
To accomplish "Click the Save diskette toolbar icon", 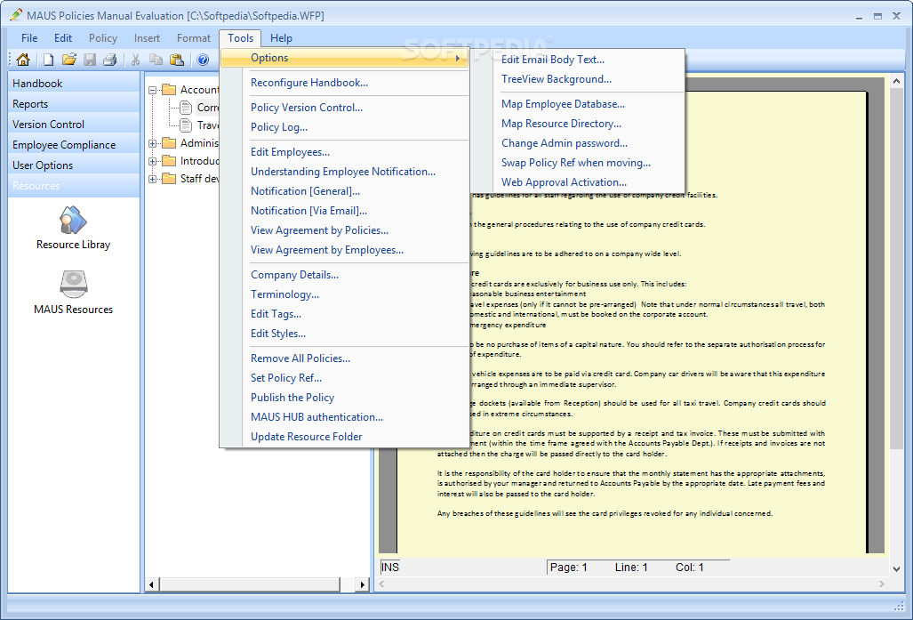I will pyautogui.click(x=90, y=60).
